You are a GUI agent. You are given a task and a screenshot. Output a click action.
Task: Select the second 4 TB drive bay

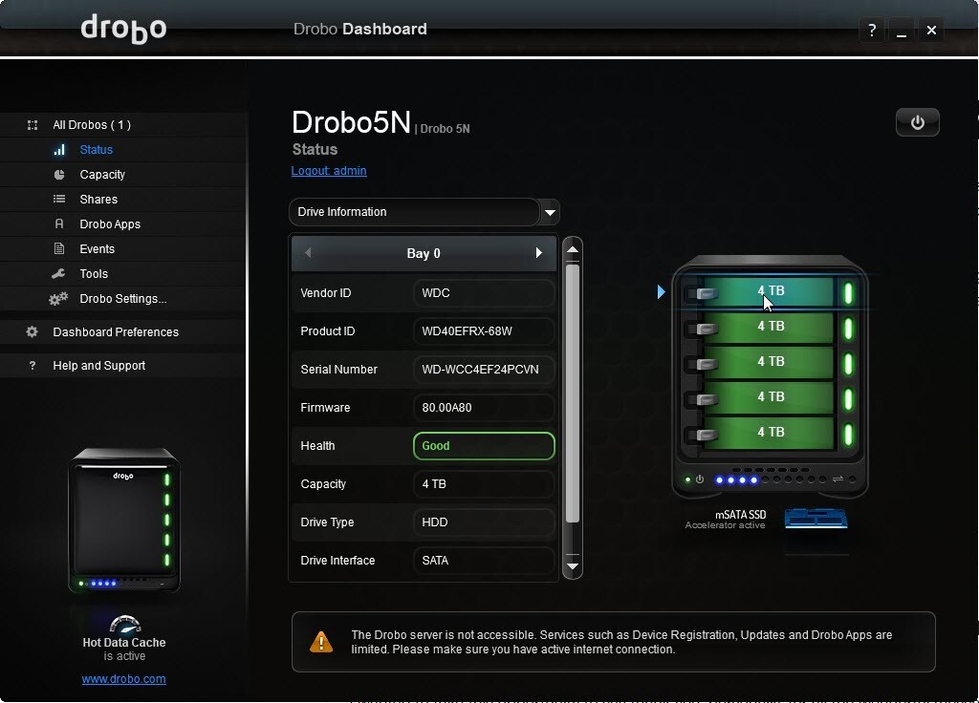770,327
